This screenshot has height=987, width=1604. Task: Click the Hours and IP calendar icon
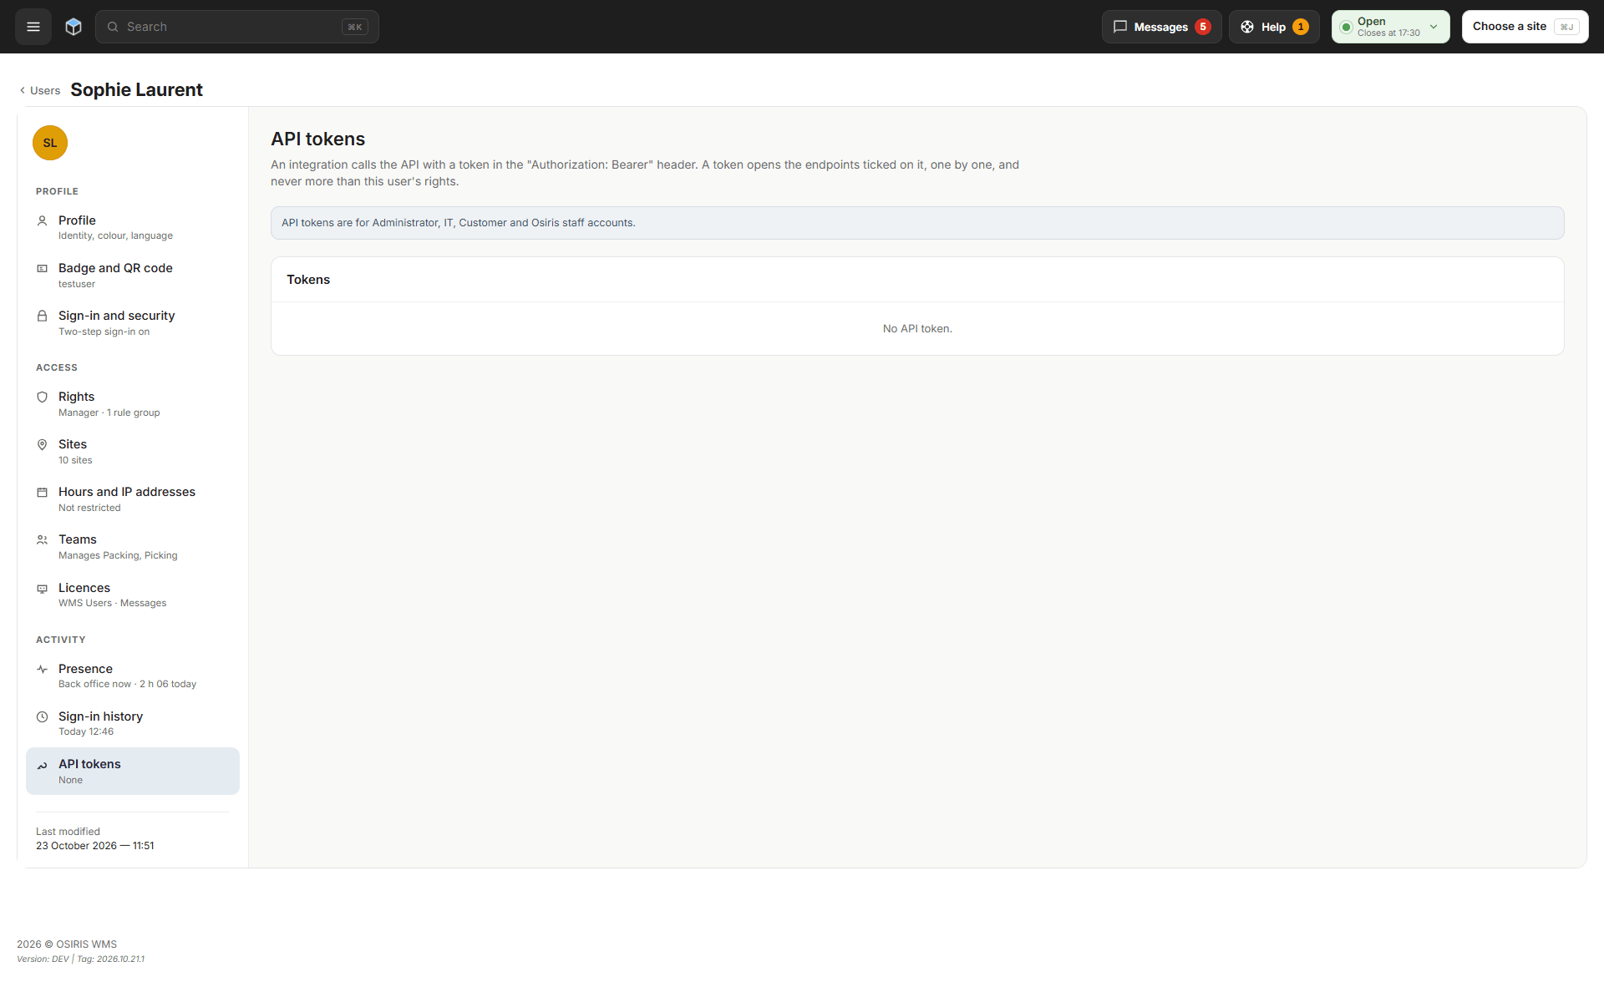coord(42,493)
